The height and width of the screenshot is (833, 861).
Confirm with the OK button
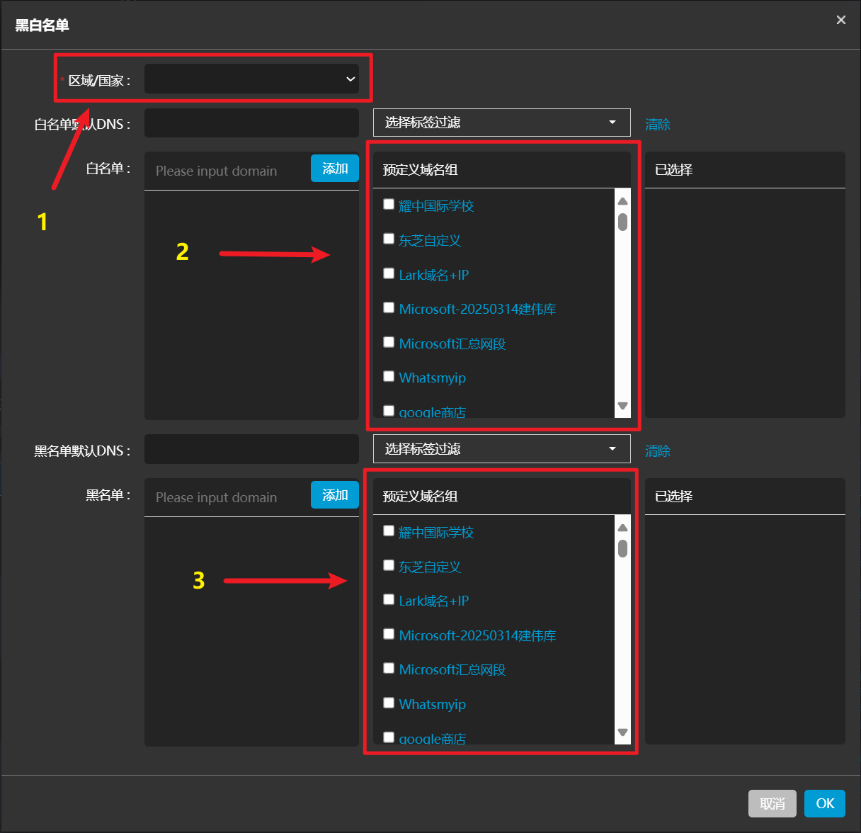coord(824,804)
